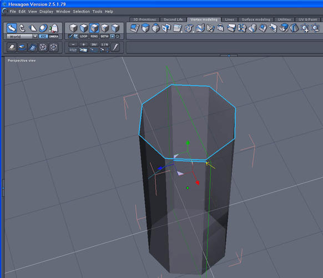Open the Tools menu
The width and height of the screenshot is (323, 278).
click(x=97, y=12)
